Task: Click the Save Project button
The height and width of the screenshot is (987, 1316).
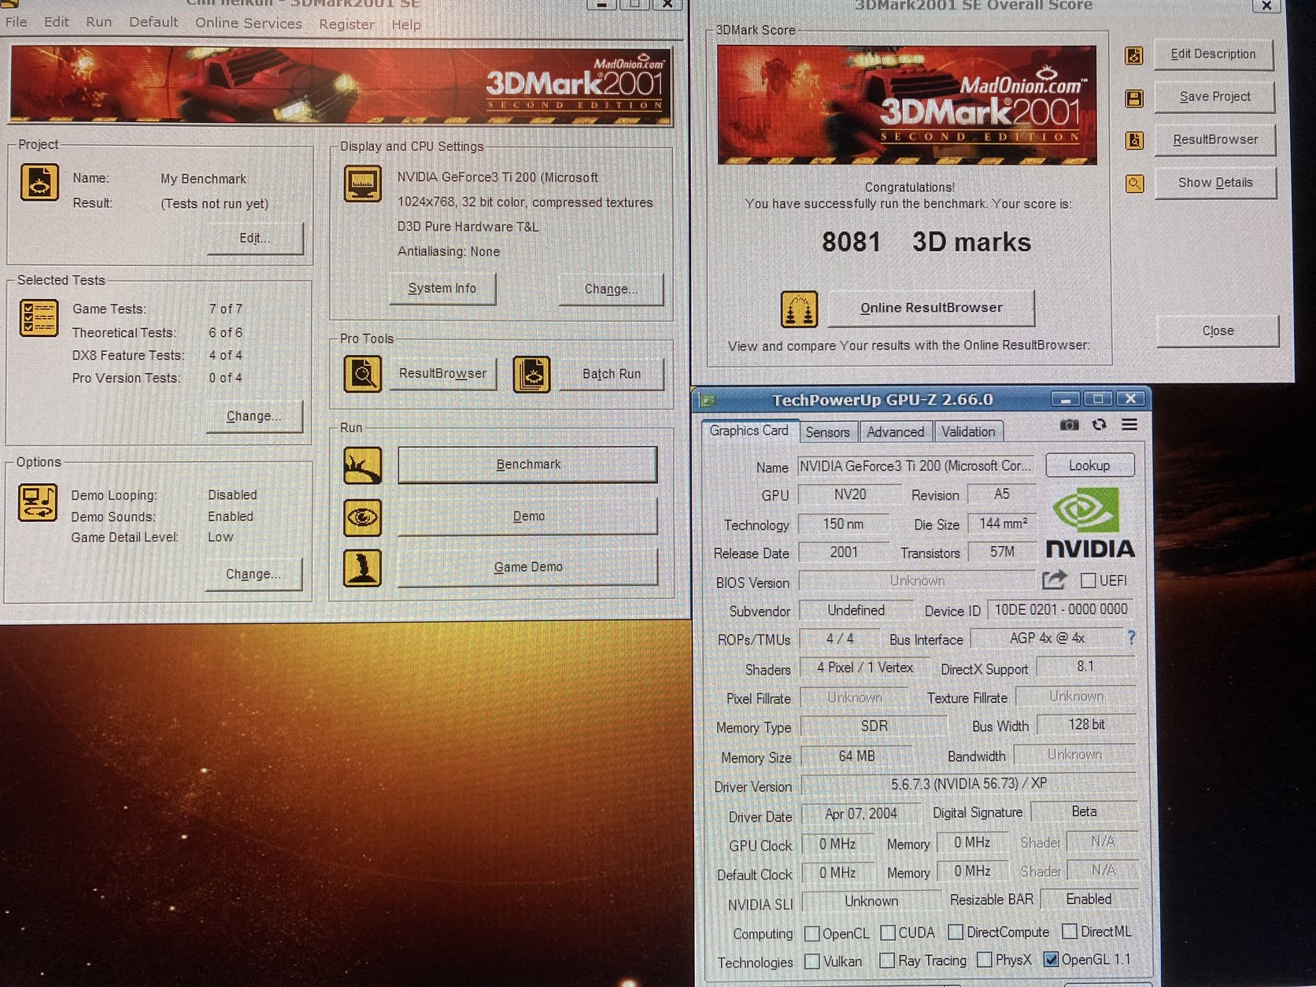Action: click(x=1214, y=97)
